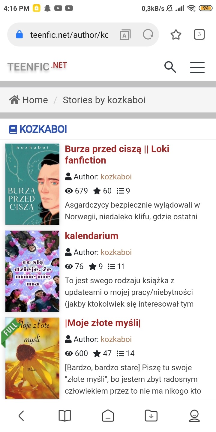Tap the browser home button icon

pos(108,416)
